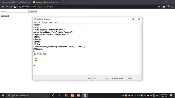Viewport: 175px width, 98px height.
Task: Open Notepad's Edit menu
Action: pyautogui.click(x=39, y=22)
